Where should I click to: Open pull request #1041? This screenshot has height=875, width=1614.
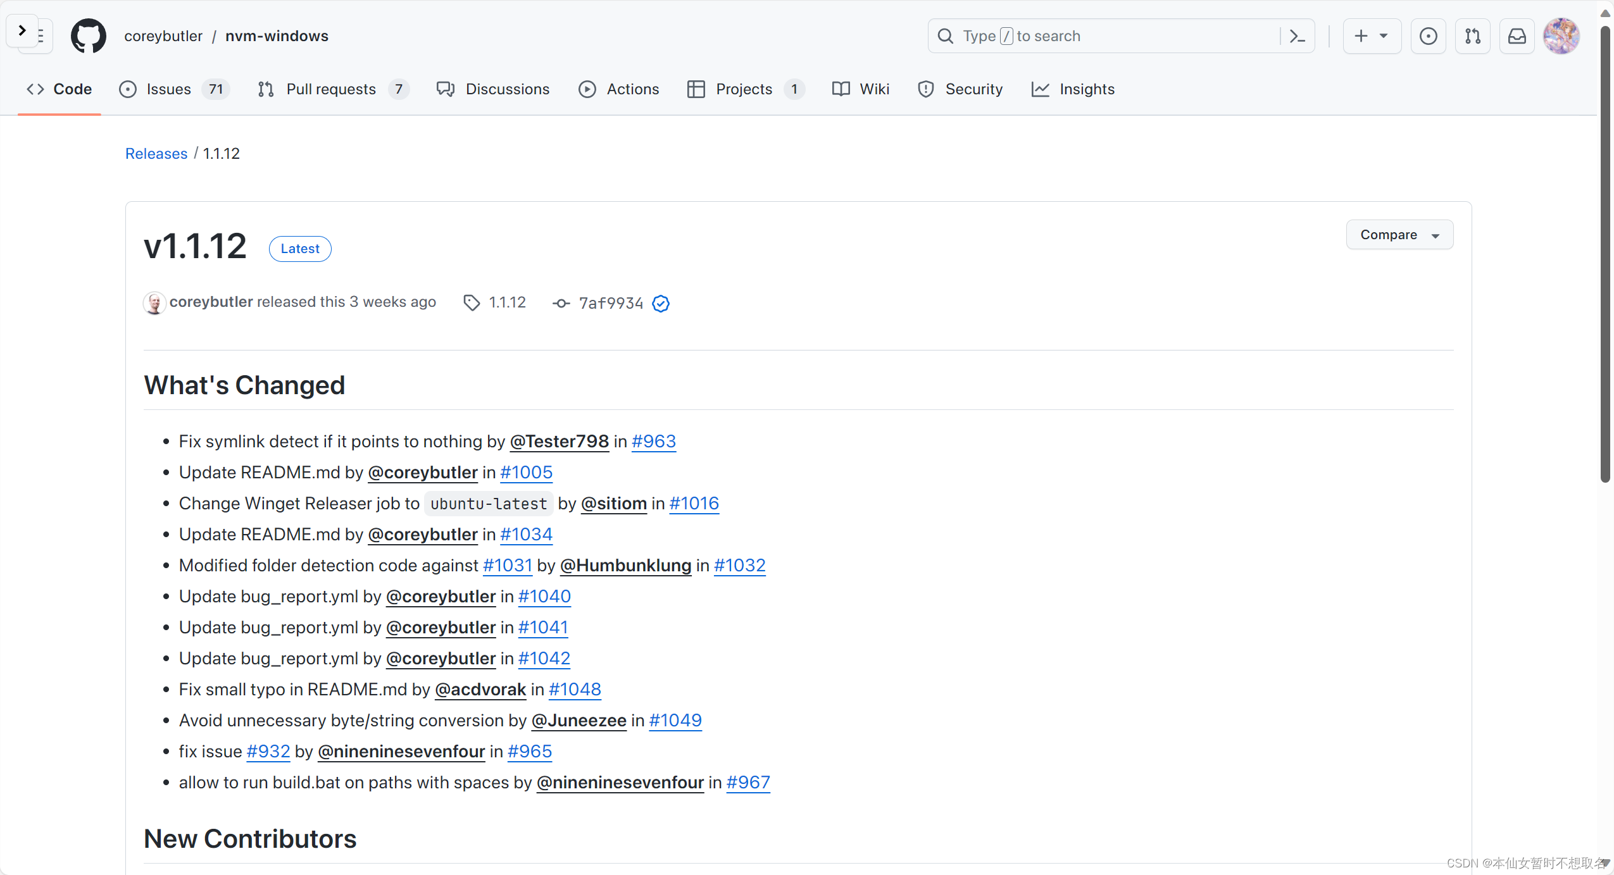543,628
